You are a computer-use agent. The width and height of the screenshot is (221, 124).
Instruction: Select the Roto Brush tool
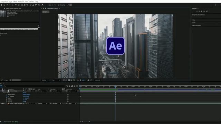(39, 5)
